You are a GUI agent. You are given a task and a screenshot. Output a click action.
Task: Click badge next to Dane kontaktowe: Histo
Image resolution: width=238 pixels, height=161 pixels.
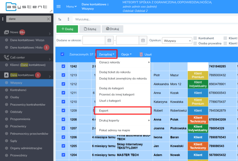(x=46, y=48)
